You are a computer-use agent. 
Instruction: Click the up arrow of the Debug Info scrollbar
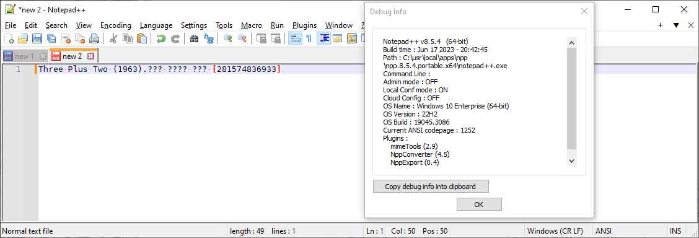[x=572, y=42]
